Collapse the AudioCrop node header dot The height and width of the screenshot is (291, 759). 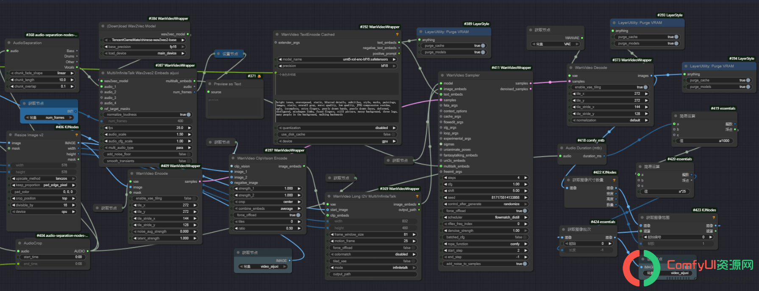19,243
